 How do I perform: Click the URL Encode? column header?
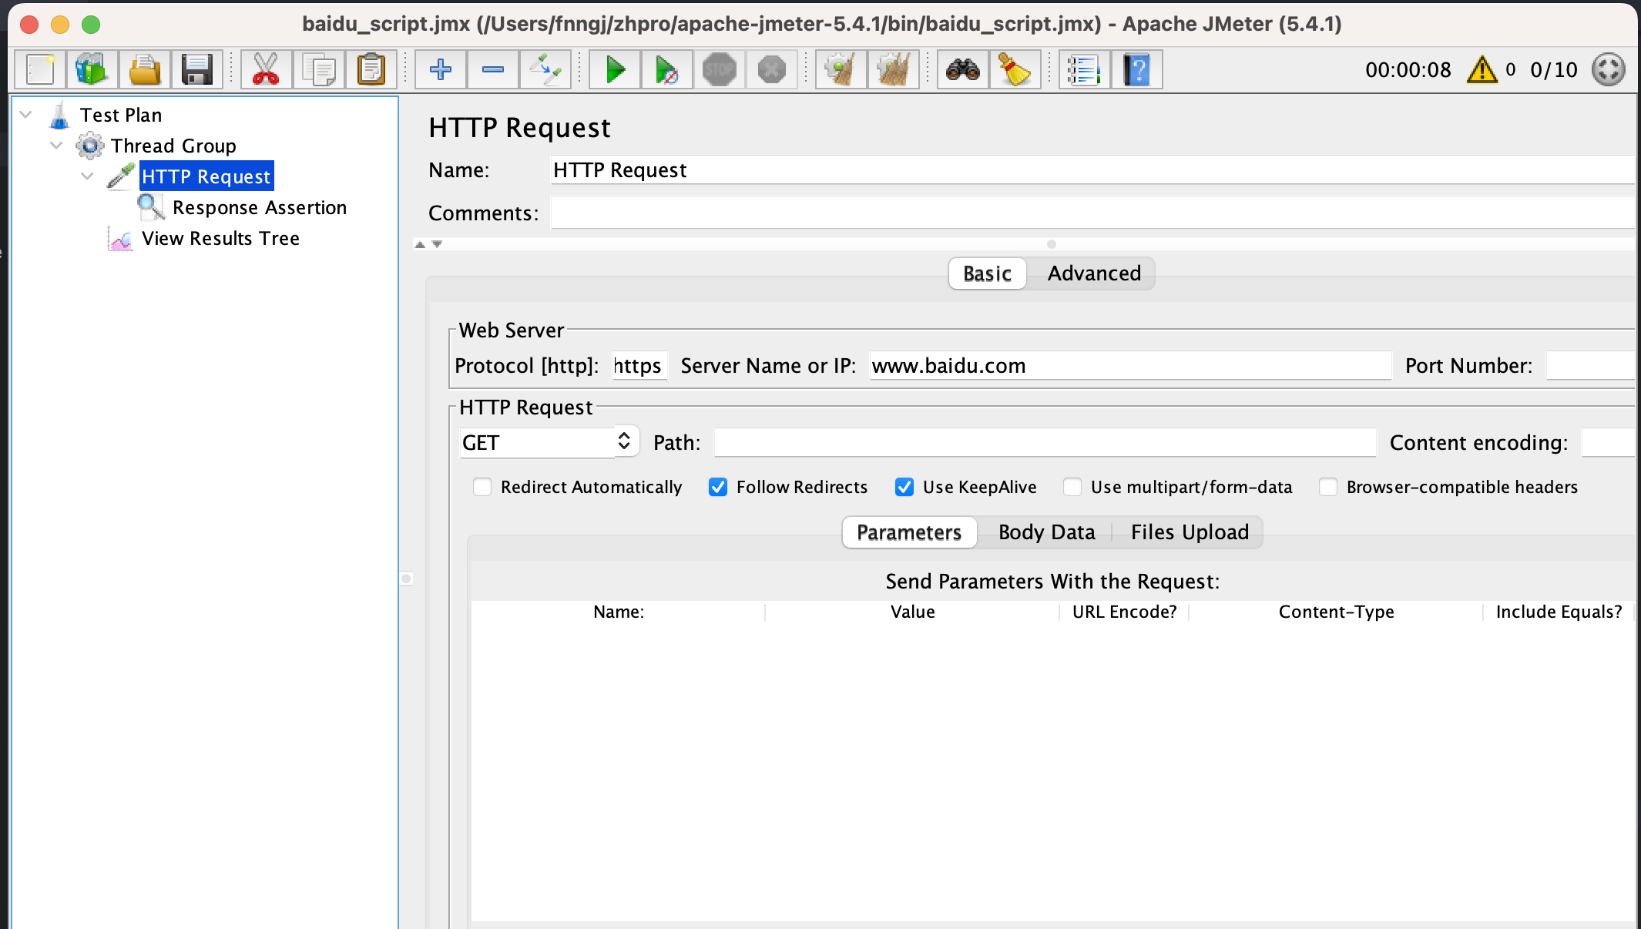[1124, 612]
